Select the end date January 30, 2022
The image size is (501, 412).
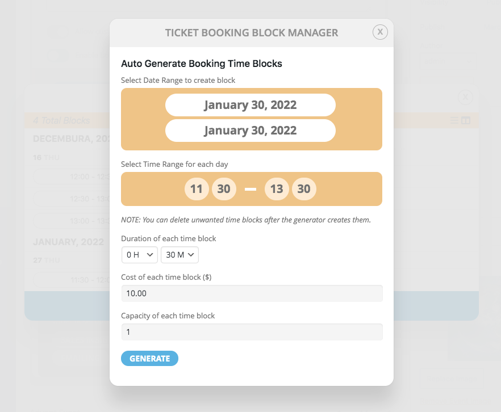(x=250, y=131)
